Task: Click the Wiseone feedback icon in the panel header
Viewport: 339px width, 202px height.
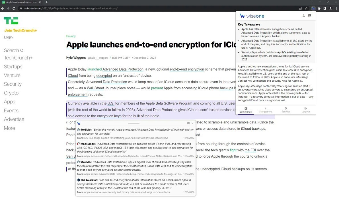Action: coord(310,16)
